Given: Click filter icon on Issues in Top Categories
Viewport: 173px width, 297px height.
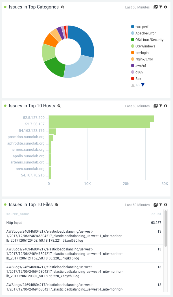Looking at the screenshot, I should 161,7.
